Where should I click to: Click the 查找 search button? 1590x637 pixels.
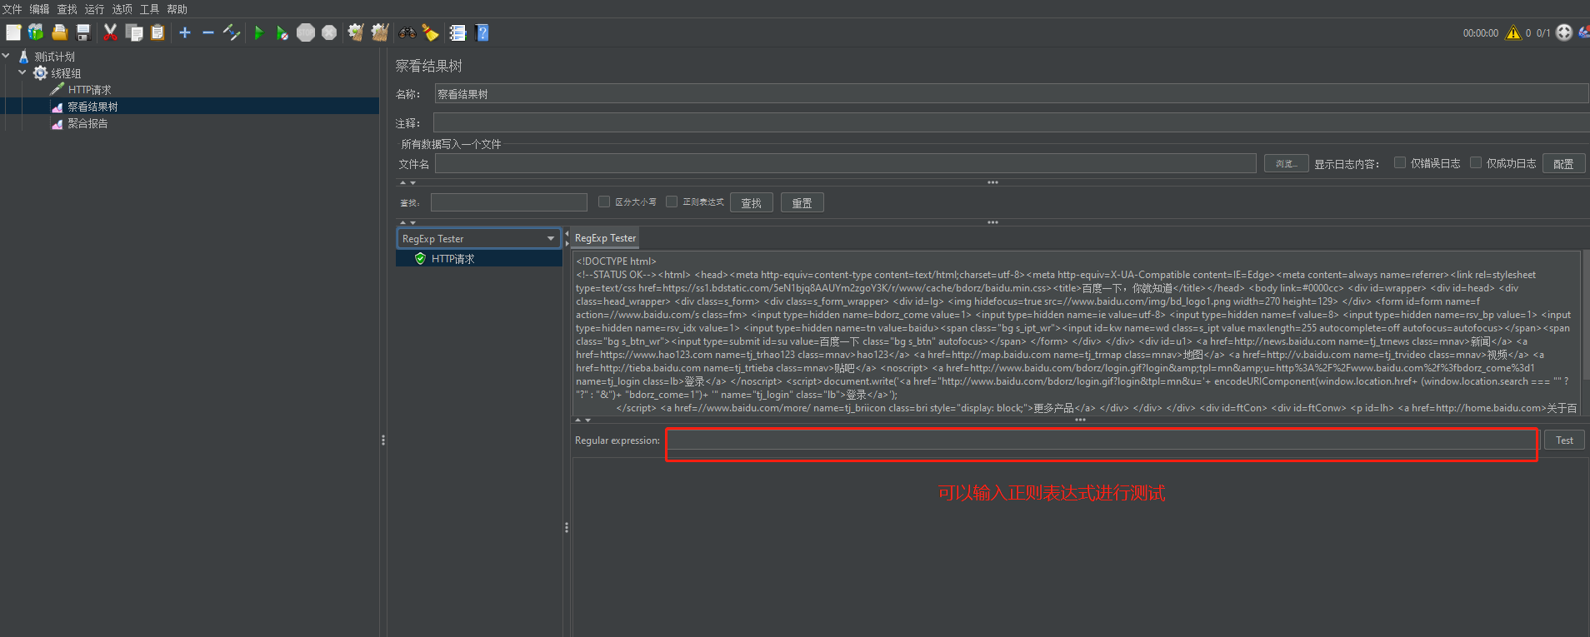pos(751,203)
